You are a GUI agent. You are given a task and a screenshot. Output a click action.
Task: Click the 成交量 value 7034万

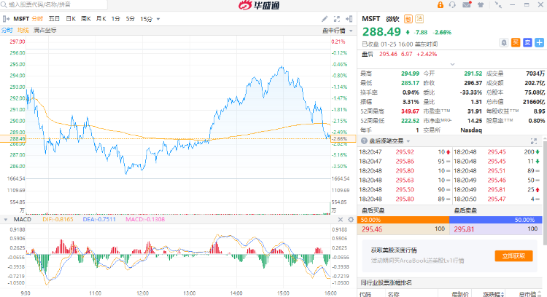coord(535,74)
